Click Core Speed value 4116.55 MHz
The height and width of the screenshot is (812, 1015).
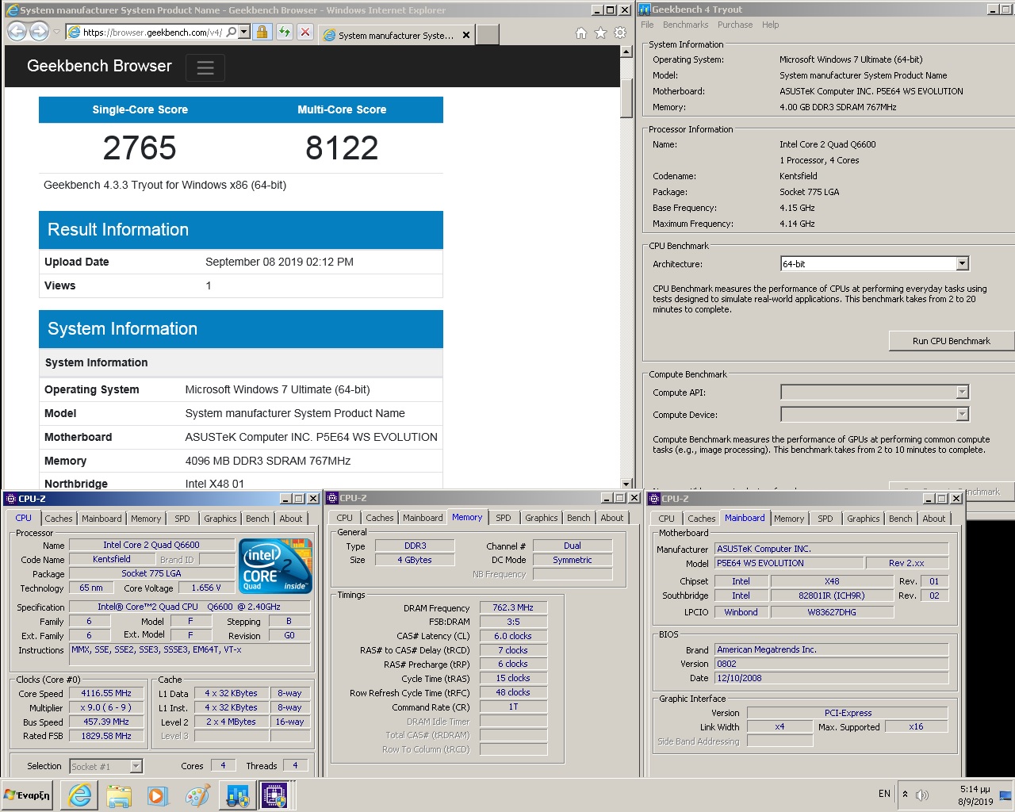point(106,693)
